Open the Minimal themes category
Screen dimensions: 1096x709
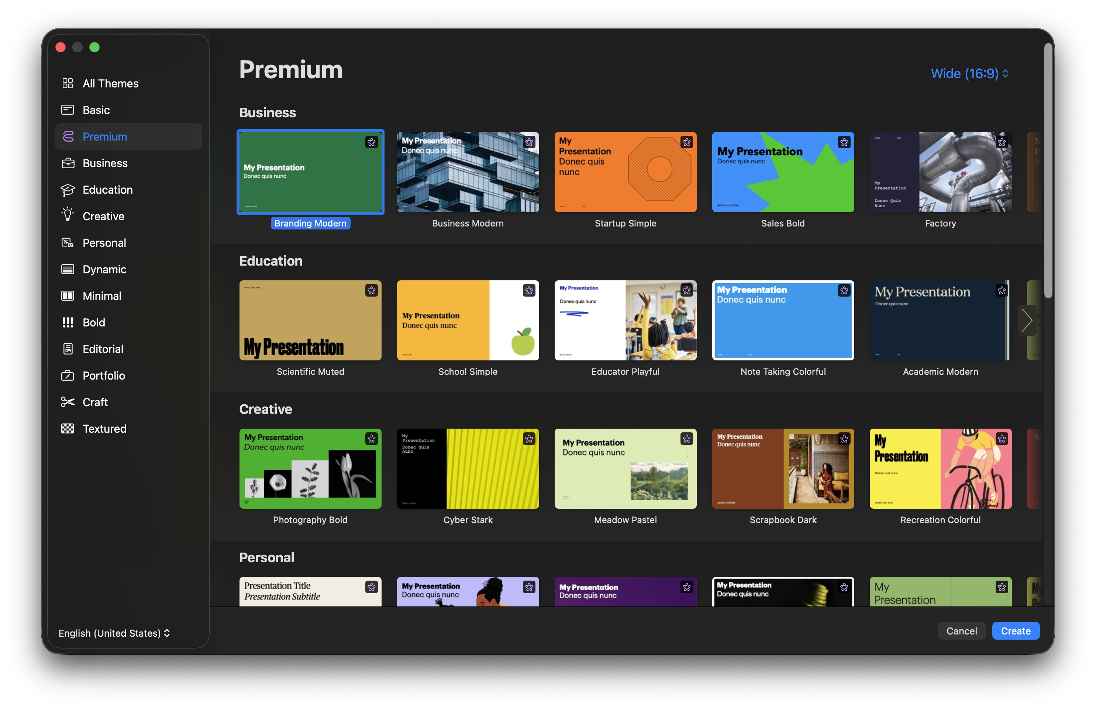[102, 296]
